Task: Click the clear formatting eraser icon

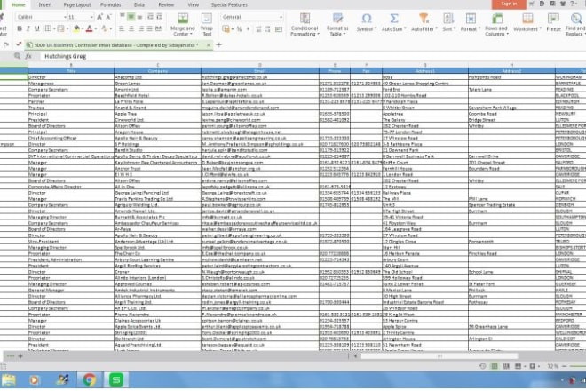Action: tap(104, 28)
